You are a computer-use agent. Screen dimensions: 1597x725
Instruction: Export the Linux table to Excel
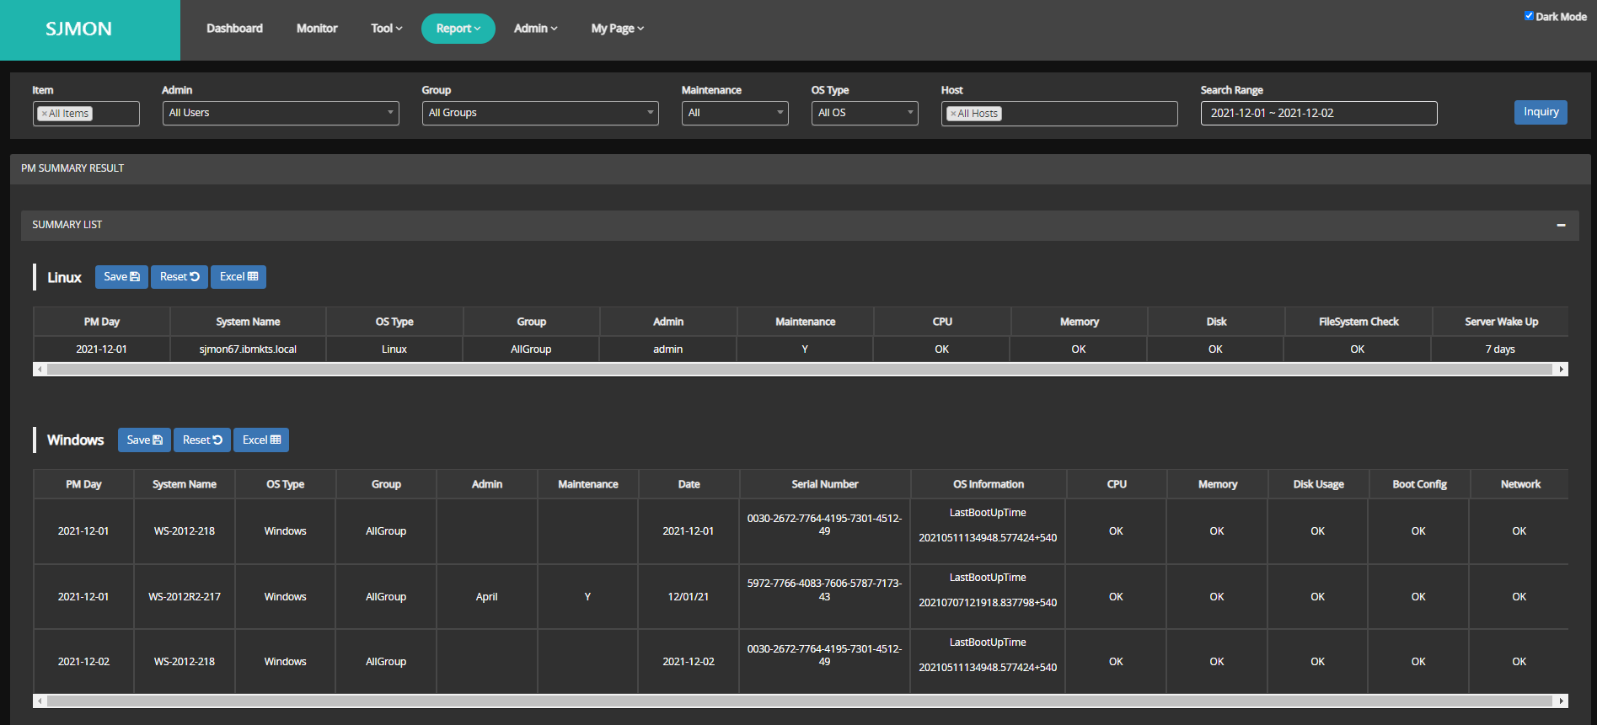[x=238, y=277]
